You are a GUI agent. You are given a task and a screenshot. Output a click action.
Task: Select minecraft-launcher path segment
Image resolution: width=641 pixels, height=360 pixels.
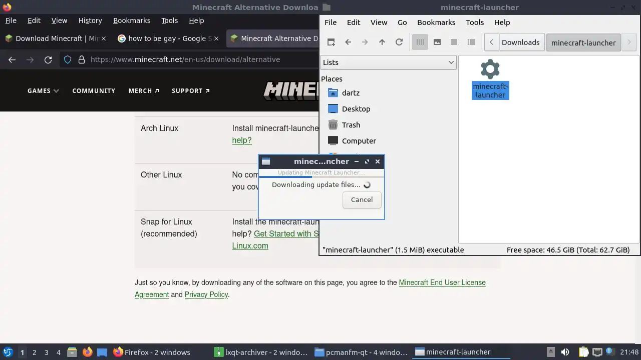pyautogui.click(x=583, y=42)
